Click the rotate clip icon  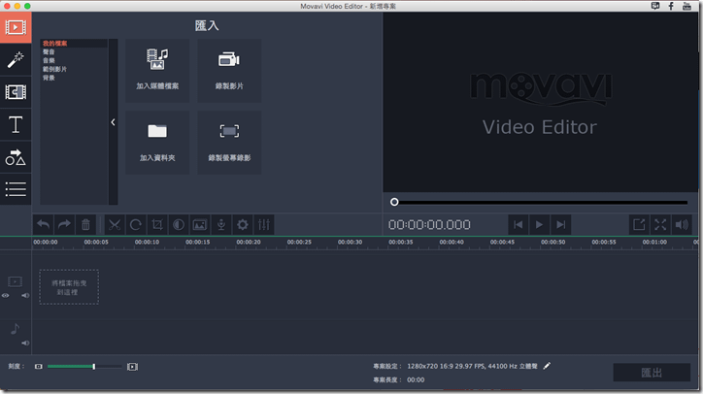[136, 224]
